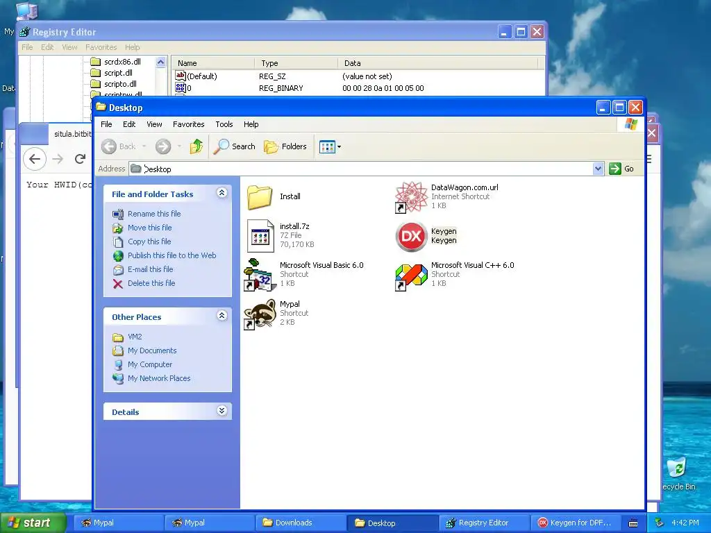Click Copy this file
The image size is (711, 533).
point(149,242)
